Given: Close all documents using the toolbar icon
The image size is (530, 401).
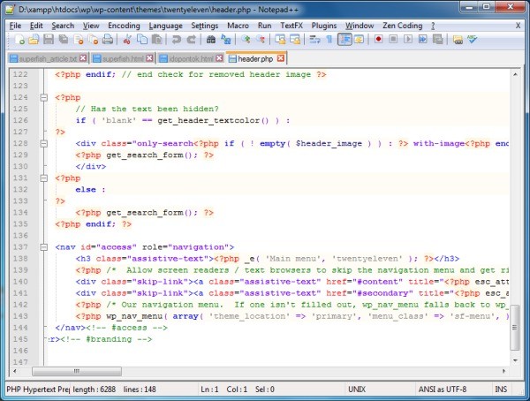Looking at the screenshot, I should [x=93, y=40].
